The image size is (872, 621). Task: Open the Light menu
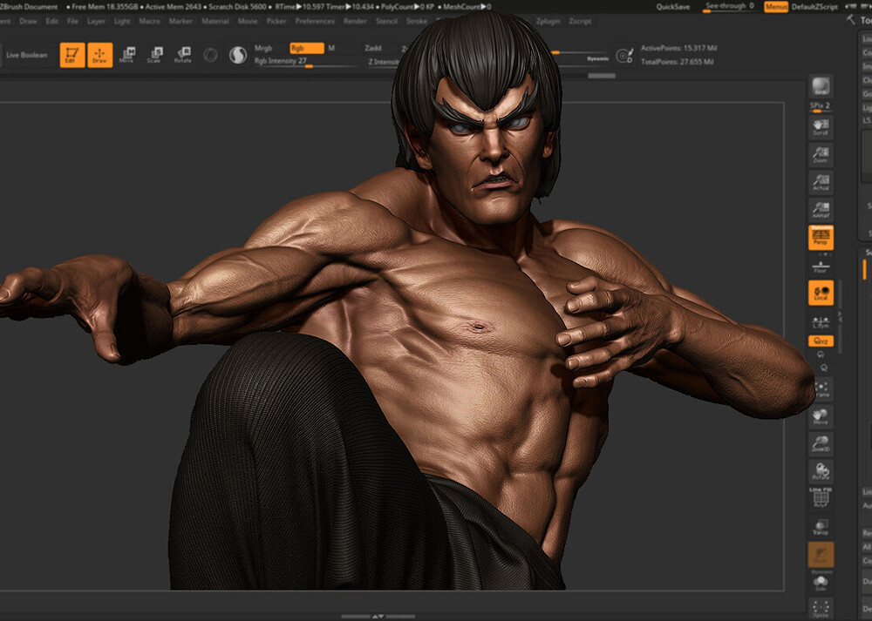[122, 21]
